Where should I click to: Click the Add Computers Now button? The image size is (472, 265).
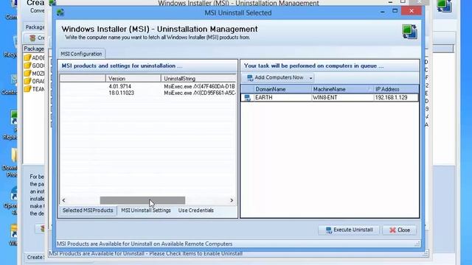click(275, 78)
